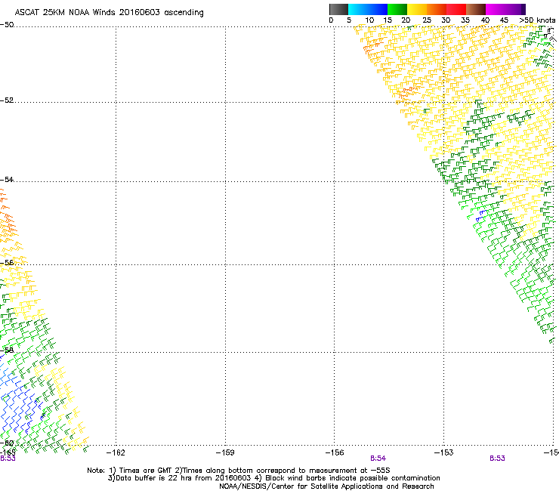The width and height of the screenshot is (559, 491).
Task: Click the NOAA/NESDIS credit line
Action: [326, 486]
